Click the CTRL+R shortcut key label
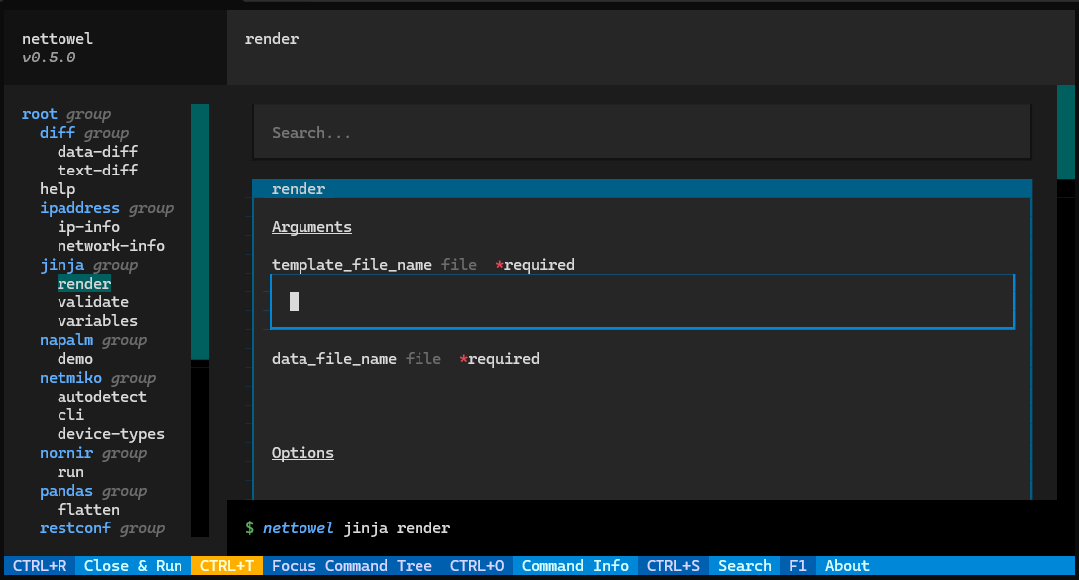This screenshot has width=1079, height=580. tap(40, 566)
